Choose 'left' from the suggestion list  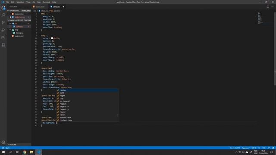(x=87, y=93)
